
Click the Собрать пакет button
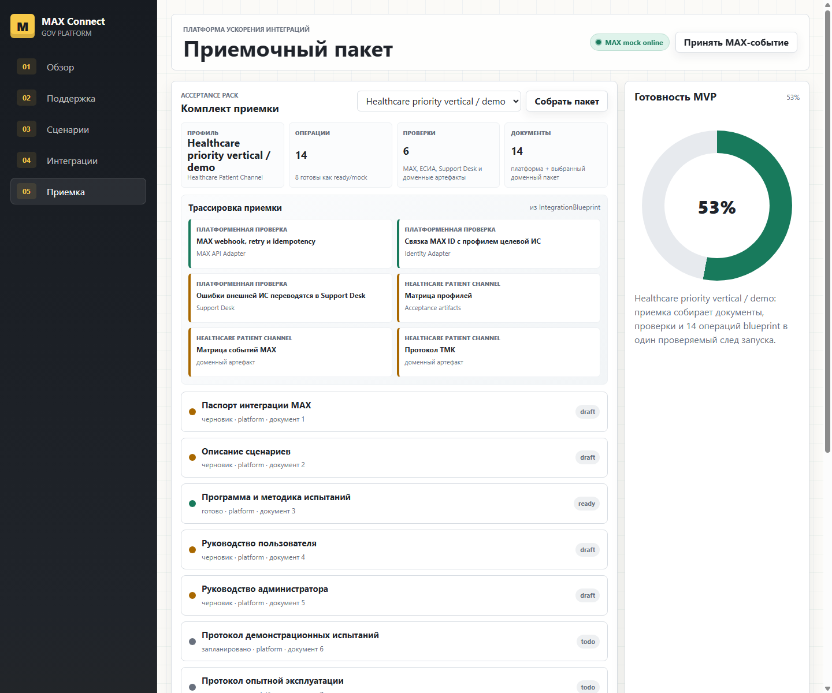[567, 101]
